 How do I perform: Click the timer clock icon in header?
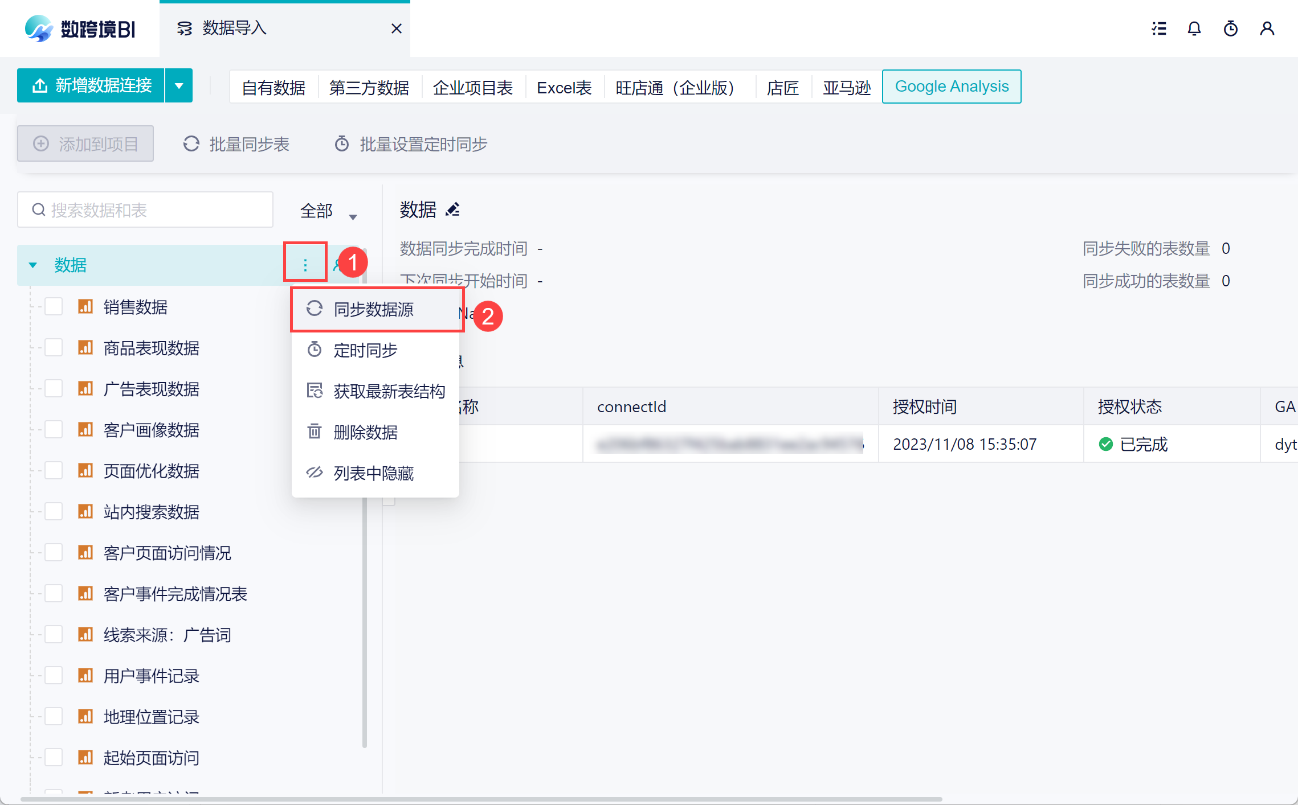point(1230,28)
